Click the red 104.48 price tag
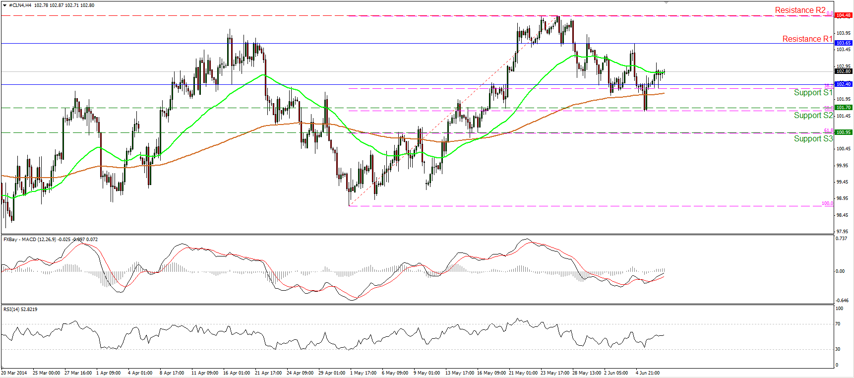 pos(844,15)
